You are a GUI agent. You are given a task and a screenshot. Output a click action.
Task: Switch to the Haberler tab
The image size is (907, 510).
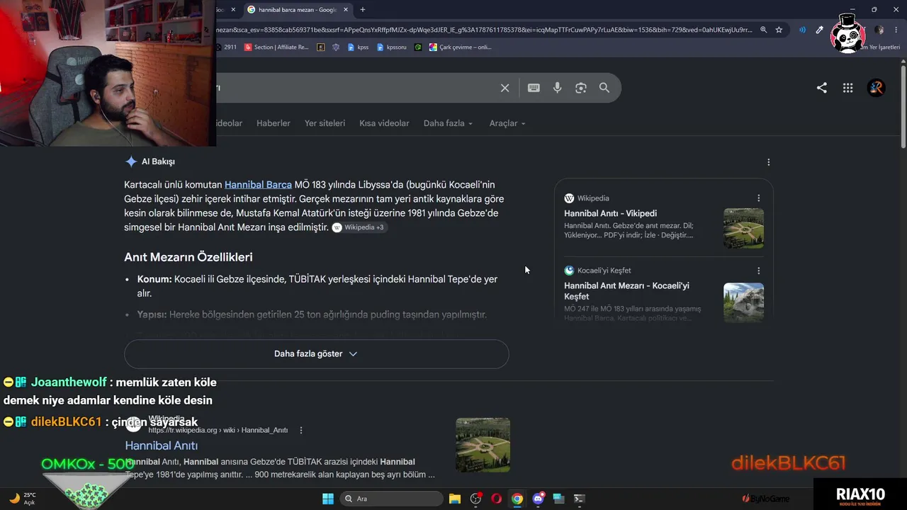point(274,123)
